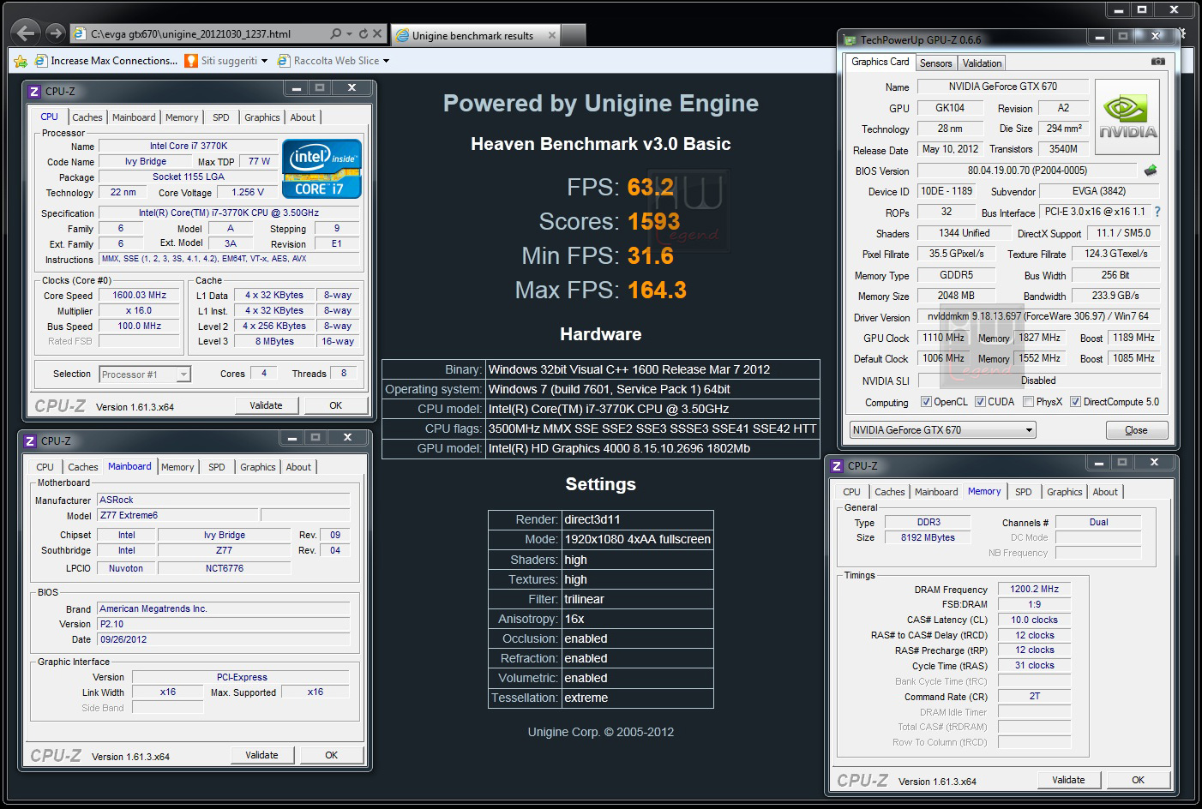Click the DRAM Frequency value 1200.2 MHz

click(x=1035, y=590)
